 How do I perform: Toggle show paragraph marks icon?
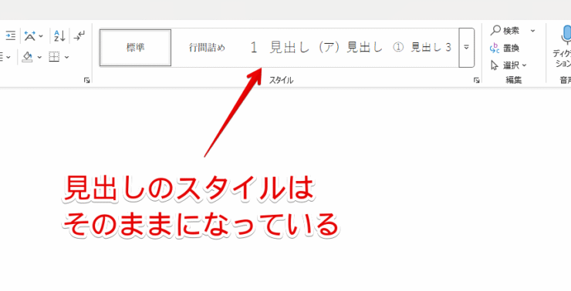(79, 35)
